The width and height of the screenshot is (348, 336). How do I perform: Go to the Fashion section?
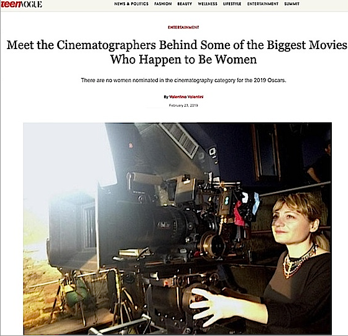click(163, 4)
